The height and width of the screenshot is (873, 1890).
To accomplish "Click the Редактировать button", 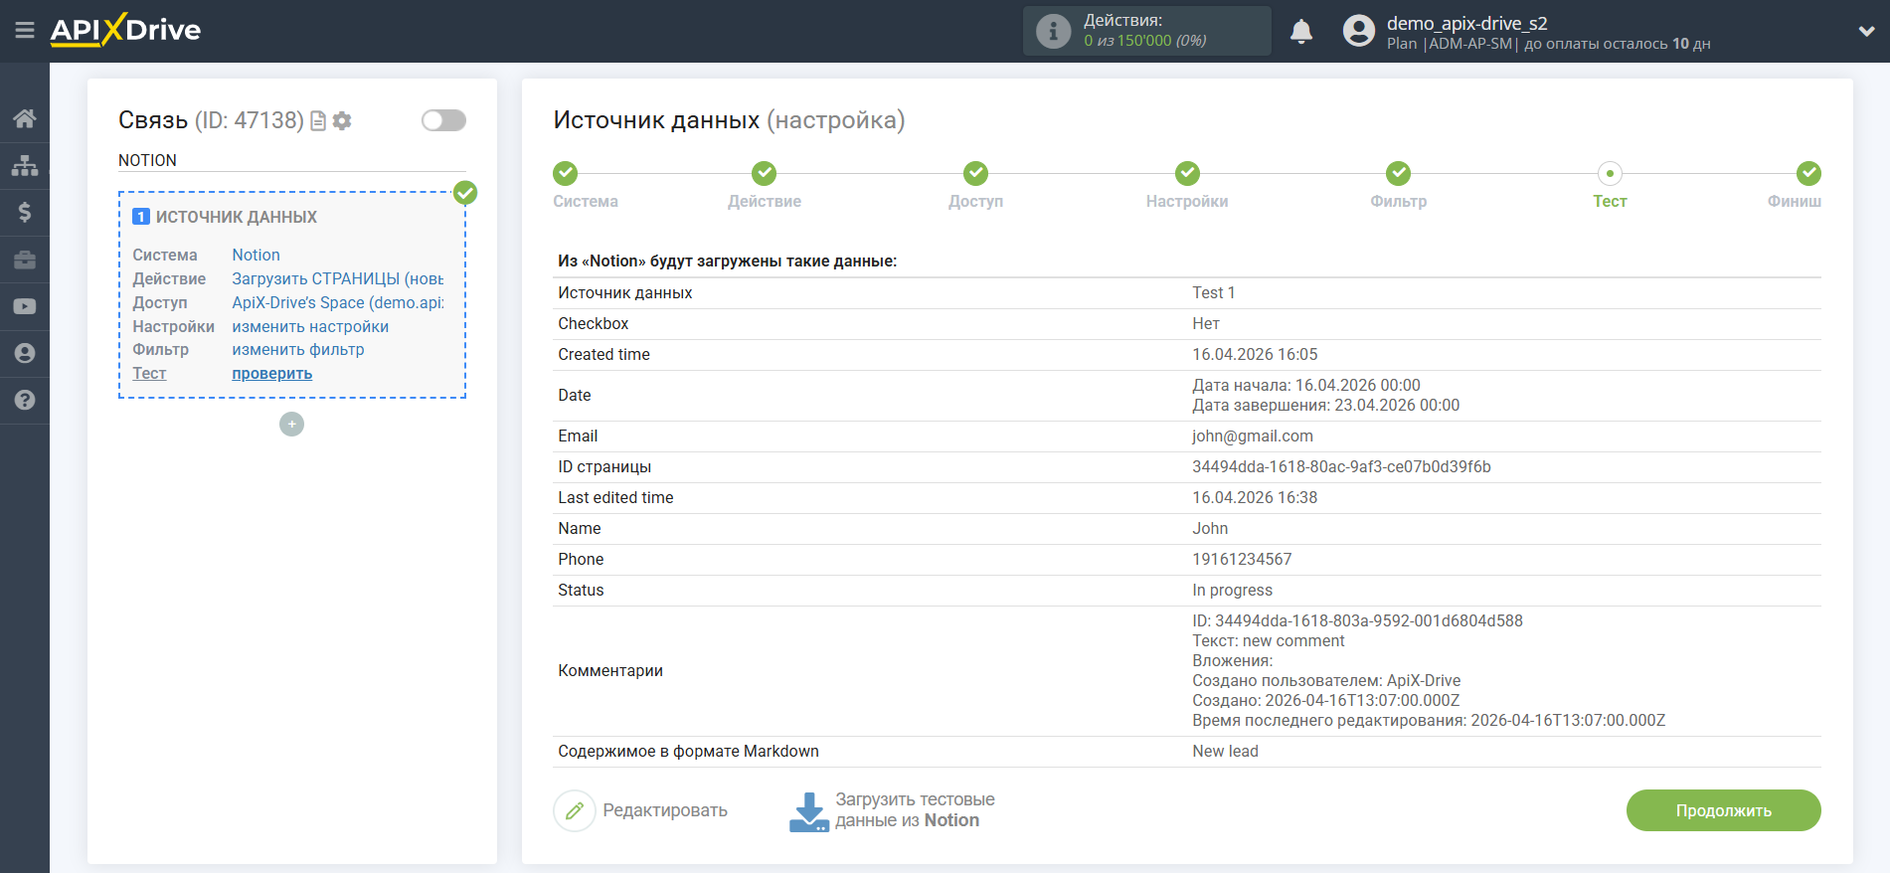I will tap(641, 810).
